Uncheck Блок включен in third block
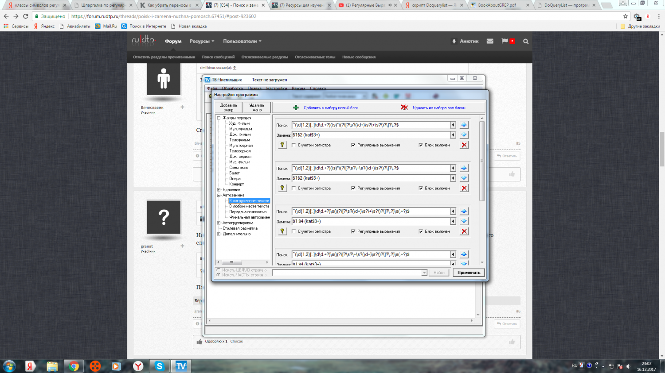 pos(421,231)
